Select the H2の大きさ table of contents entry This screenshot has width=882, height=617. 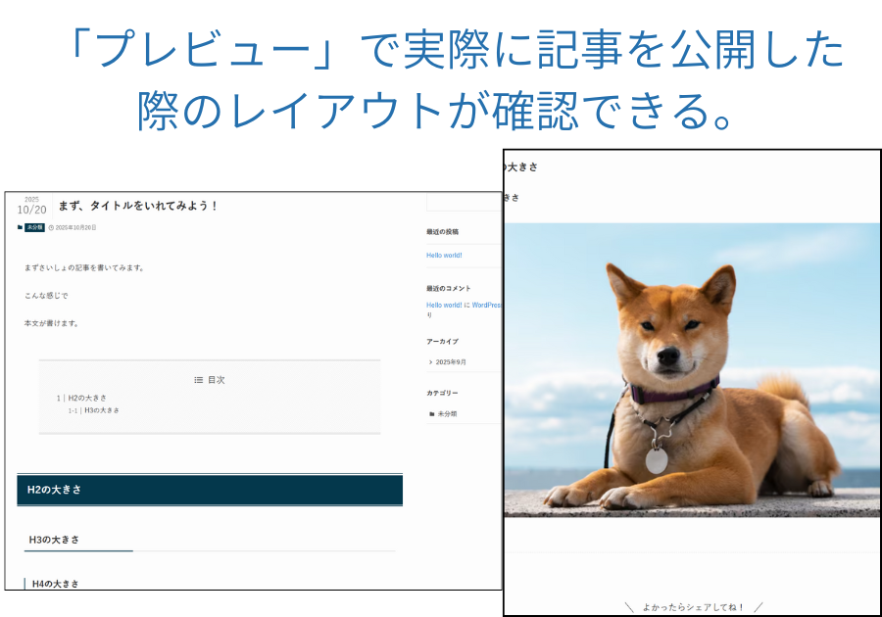tap(88, 398)
